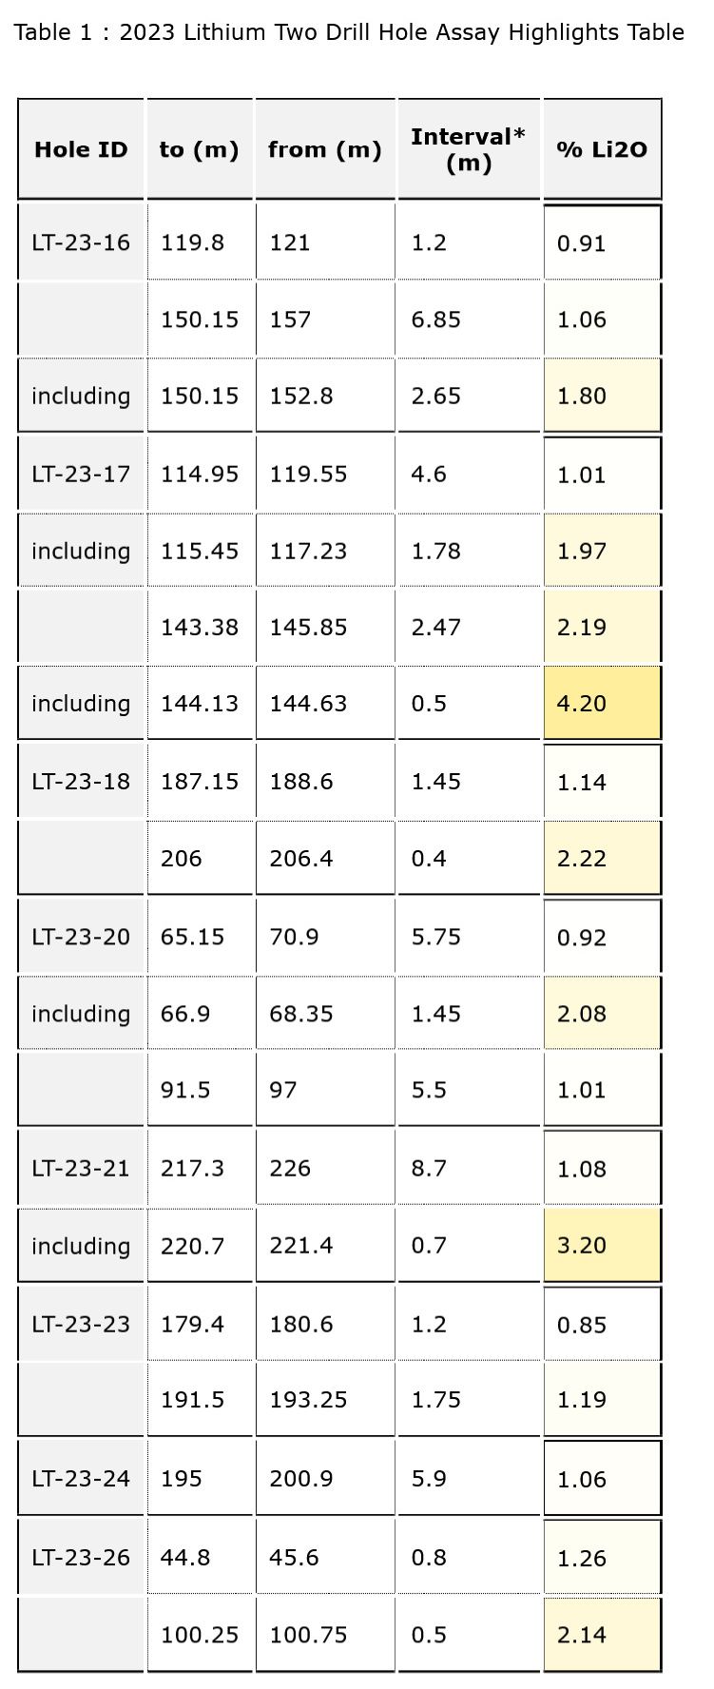This screenshot has width=714, height=1689.
Task: Select the LT-23-16 hole ID cell
Action: (x=81, y=243)
